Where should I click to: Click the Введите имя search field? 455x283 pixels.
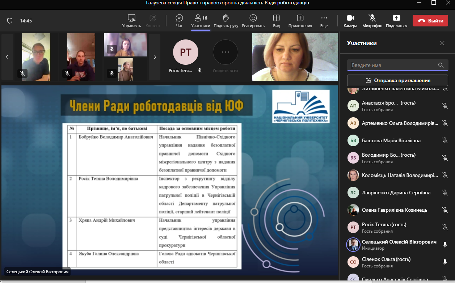coord(393,65)
